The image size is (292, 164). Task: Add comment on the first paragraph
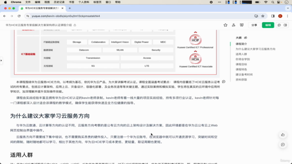[224, 82]
